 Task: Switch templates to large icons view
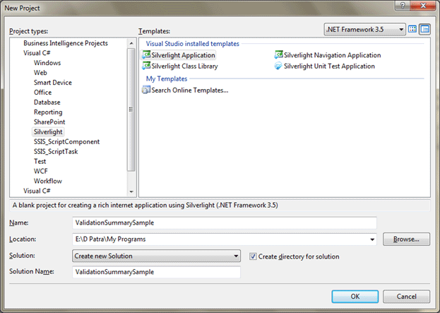click(x=412, y=29)
